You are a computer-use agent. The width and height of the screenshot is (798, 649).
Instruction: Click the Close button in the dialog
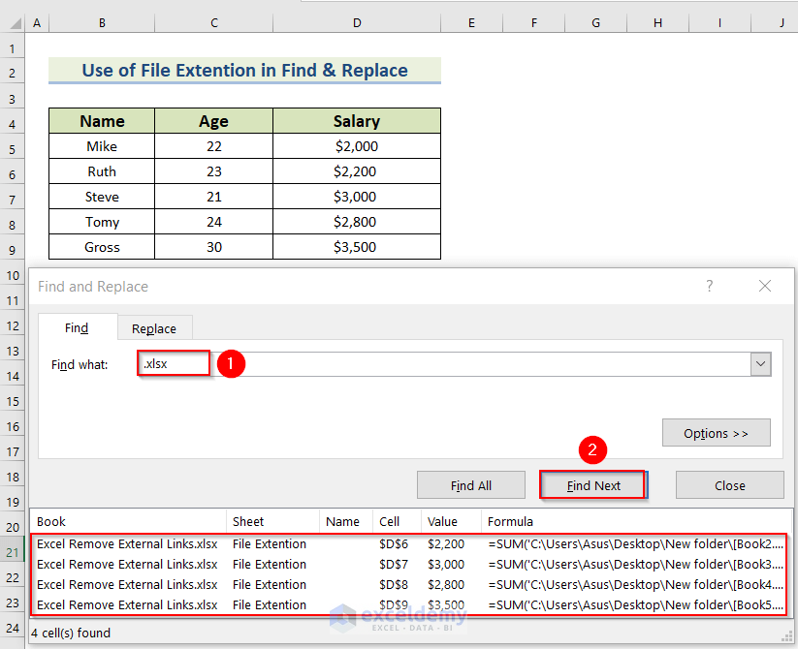(729, 485)
